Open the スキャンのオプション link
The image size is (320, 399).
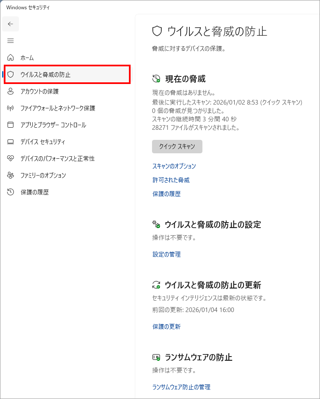coord(174,166)
